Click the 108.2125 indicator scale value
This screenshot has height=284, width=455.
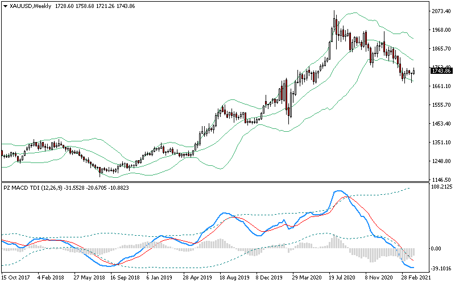pyautogui.click(x=441, y=186)
